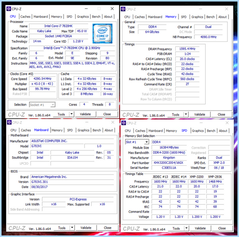Viewport: 239px width, 237px height.
Task: Click Close button in CPU window
Action: (x=107, y=114)
